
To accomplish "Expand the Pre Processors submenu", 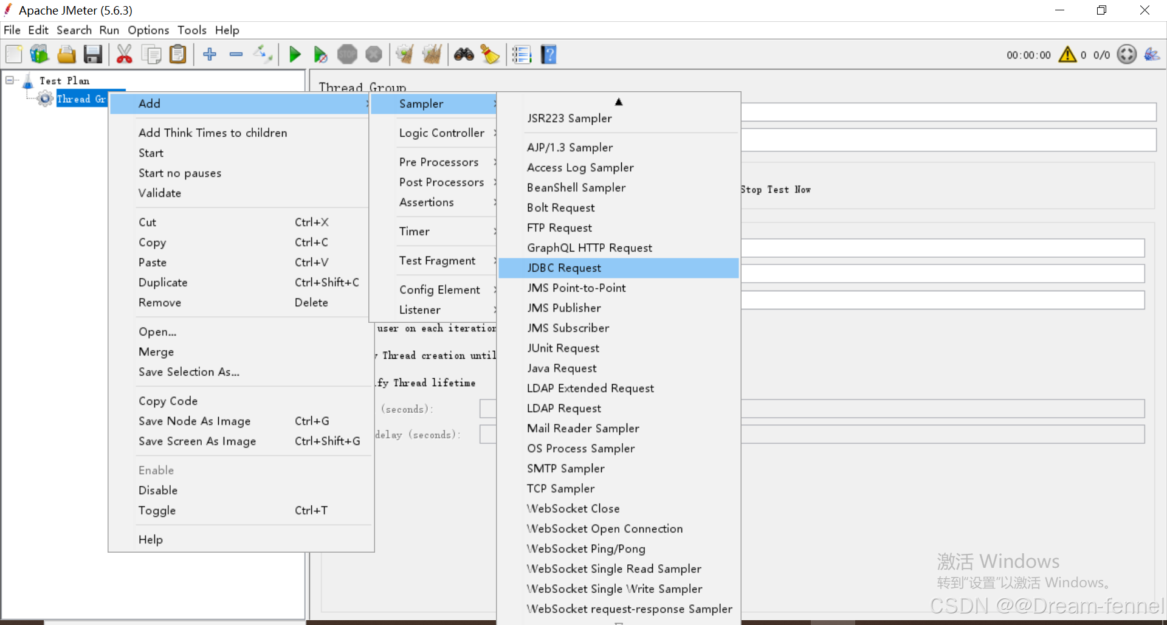I will [x=435, y=162].
